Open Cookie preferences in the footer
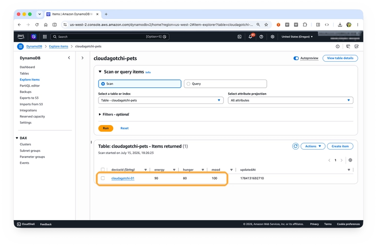 [348, 224]
